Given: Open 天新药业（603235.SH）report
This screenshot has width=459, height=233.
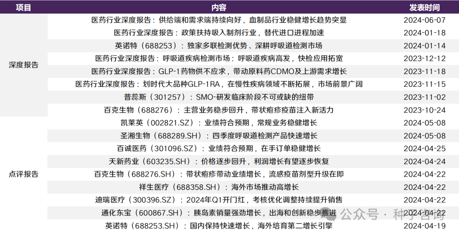Looking at the screenshot, I should click(x=219, y=161).
